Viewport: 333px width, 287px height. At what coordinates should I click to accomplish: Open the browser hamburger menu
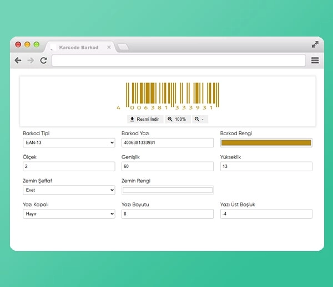[315, 60]
